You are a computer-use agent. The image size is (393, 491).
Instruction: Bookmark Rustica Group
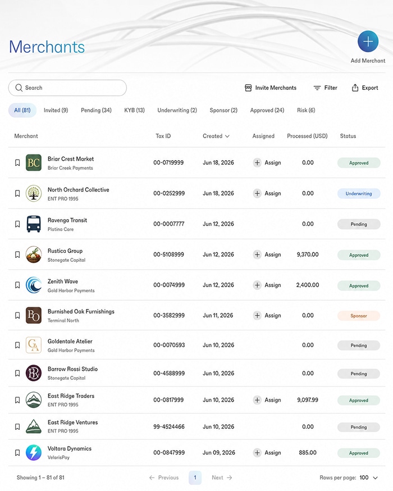tap(17, 254)
